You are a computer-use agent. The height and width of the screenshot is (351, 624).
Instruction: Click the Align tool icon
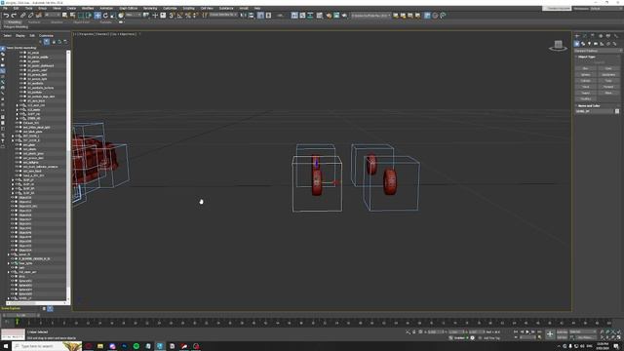click(x=252, y=16)
